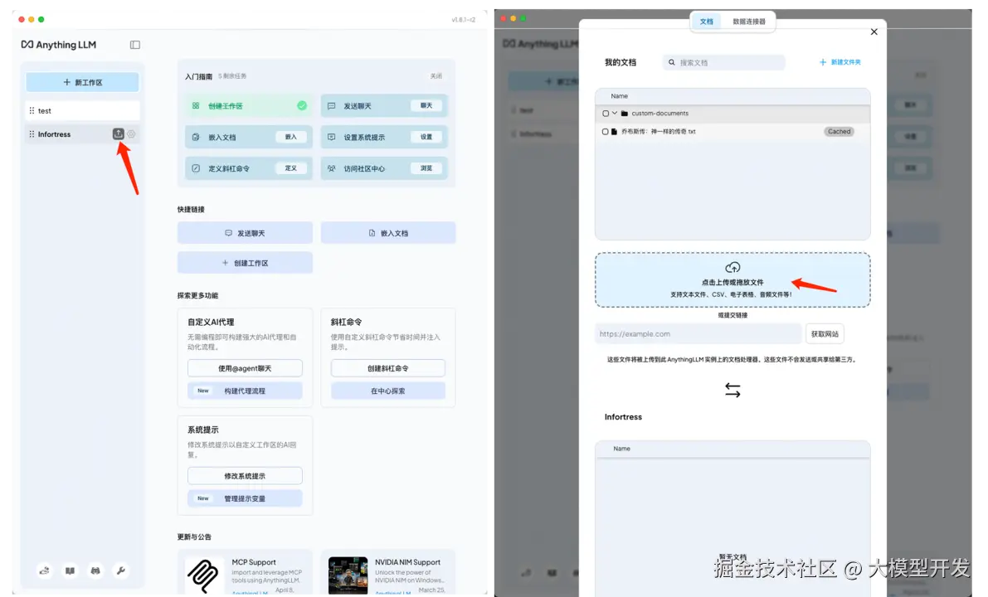This screenshot has width=988, height=597.
Task: Switch to the 数据连接器 tab in dialog
Action: 748,22
